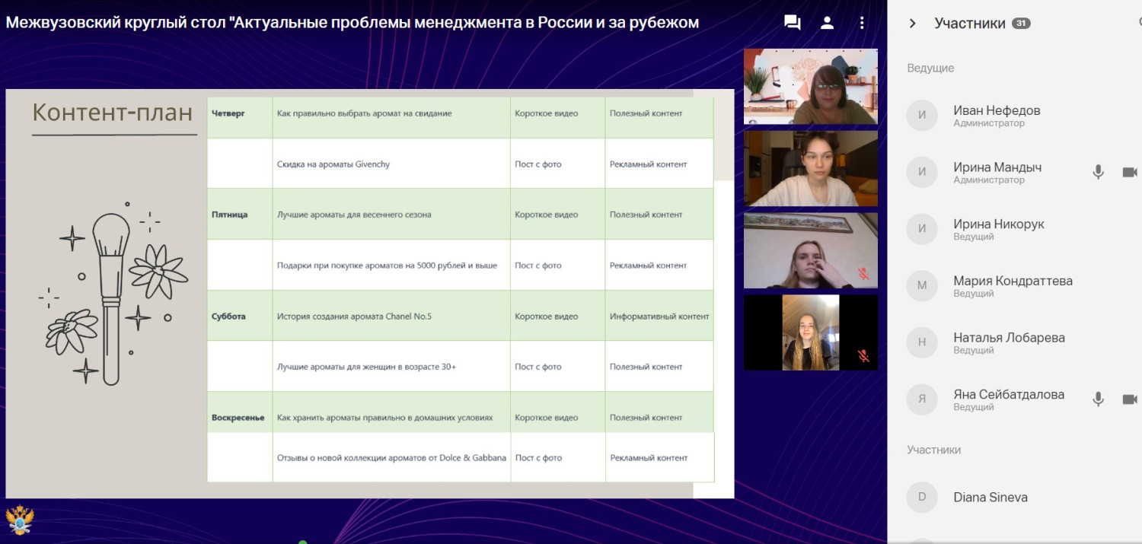Click cell "Как правильно выбрать аромат на свидание"
This screenshot has width=1142, height=544.
point(391,117)
